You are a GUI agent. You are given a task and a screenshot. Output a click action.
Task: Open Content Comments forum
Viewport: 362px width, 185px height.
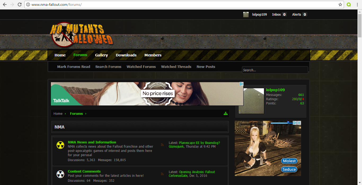(x=84, y=171)
